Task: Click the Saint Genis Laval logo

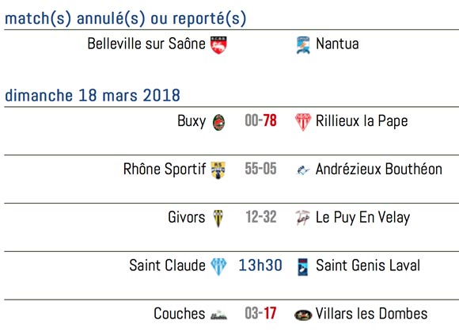Action: [302, 267]
